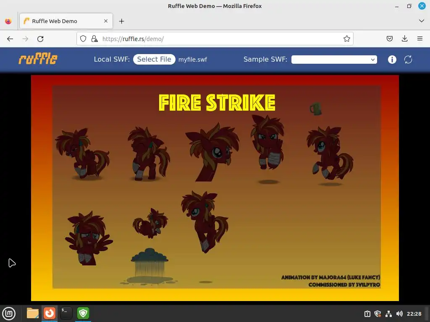This screenshot has height=322, width=430.
Task: Open the Sample SWF dropdown
Action: (334, 60)
